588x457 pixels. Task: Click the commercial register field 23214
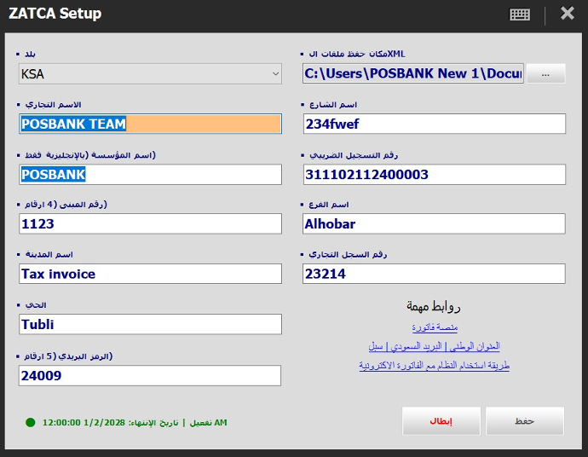pos(434,274)
